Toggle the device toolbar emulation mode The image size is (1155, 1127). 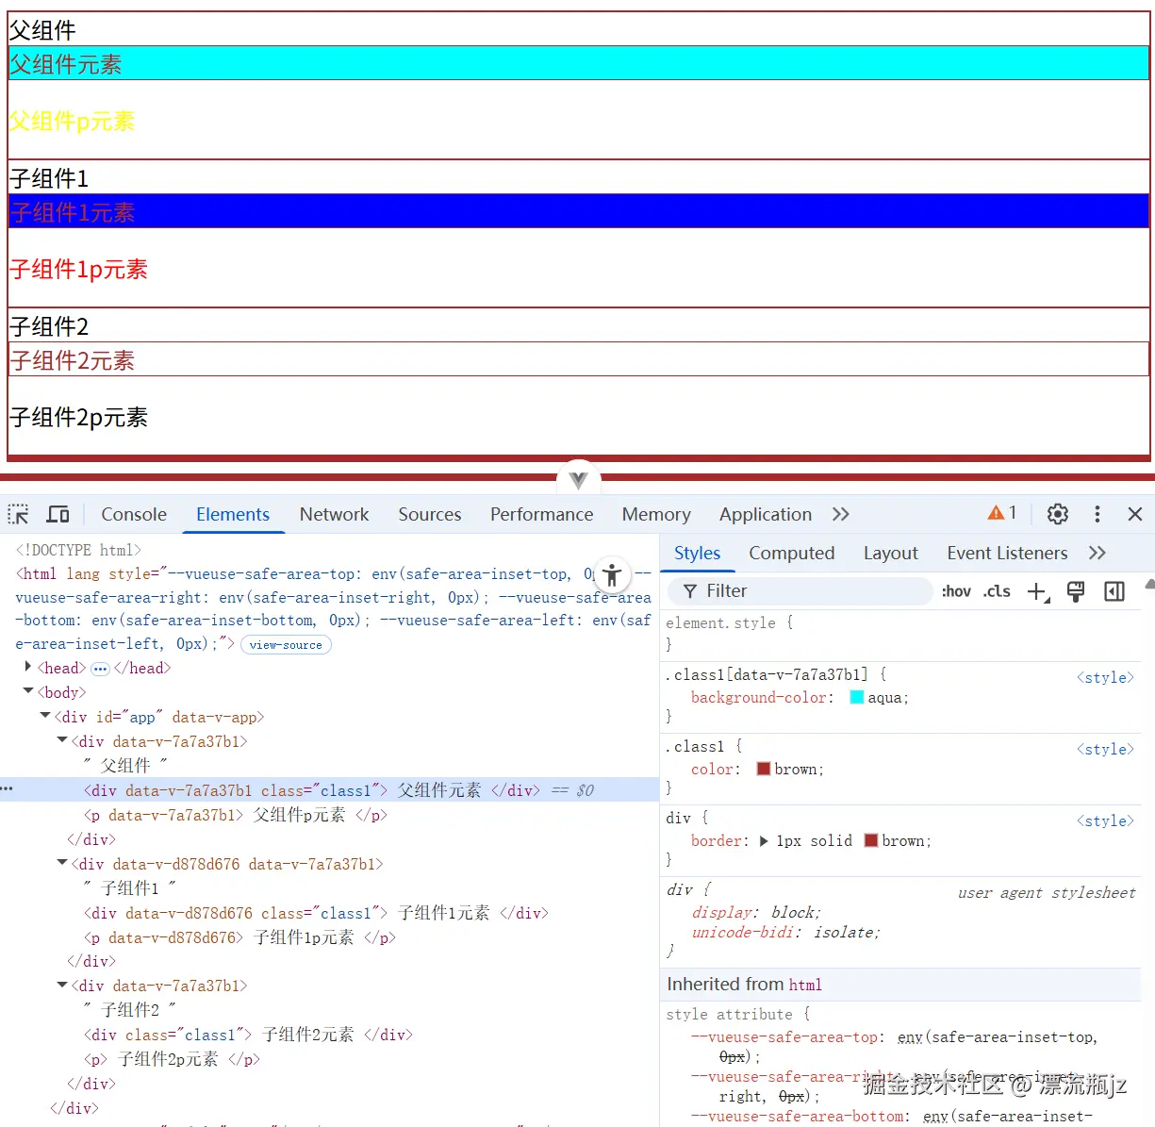[58, 514]
